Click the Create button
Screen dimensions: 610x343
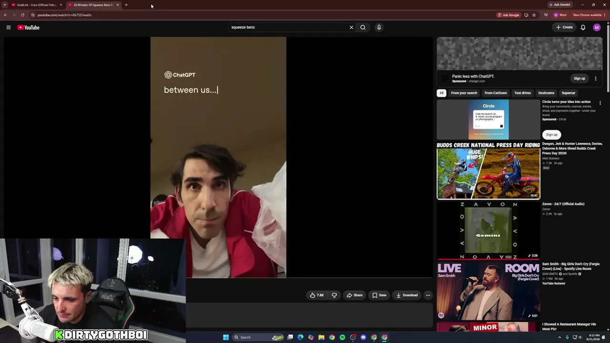564,28
